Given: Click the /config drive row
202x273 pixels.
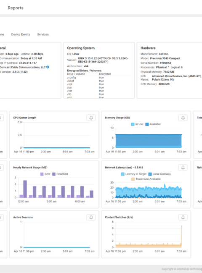Looking at the screenshot, I should [x=99, y=77].
